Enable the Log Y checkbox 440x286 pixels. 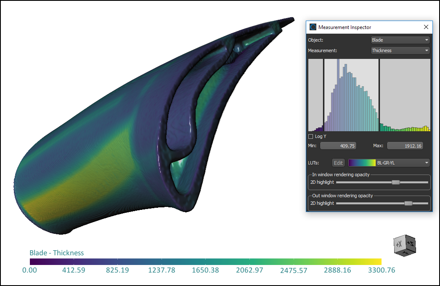pos(311,136)
